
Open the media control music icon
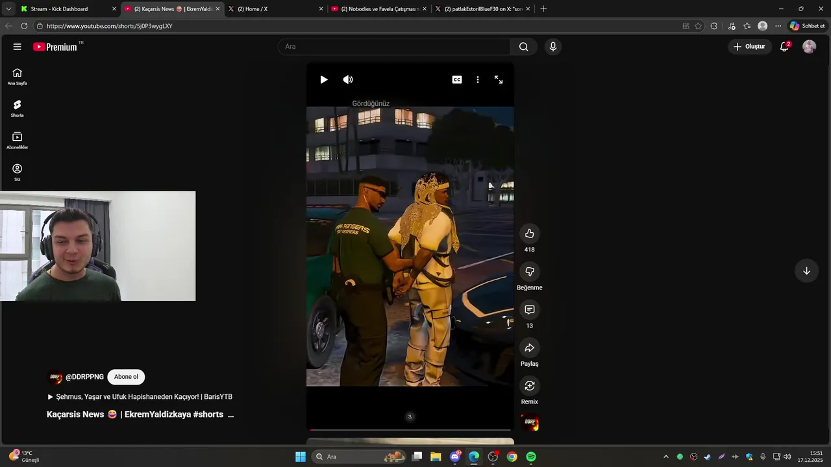(732, 26)
